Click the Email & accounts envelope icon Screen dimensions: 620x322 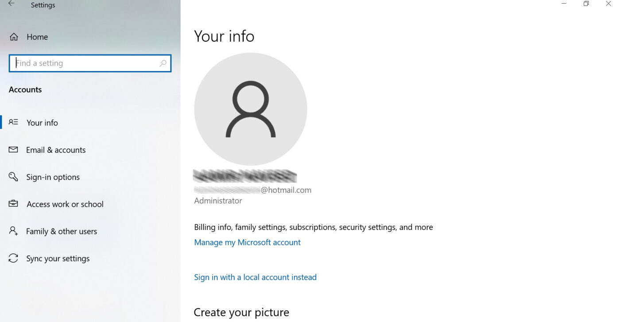[x=13, y=150]
